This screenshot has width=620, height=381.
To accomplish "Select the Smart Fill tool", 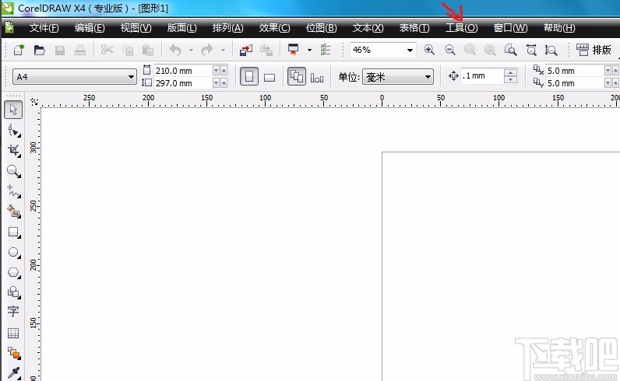I will [x=13, y=211].
